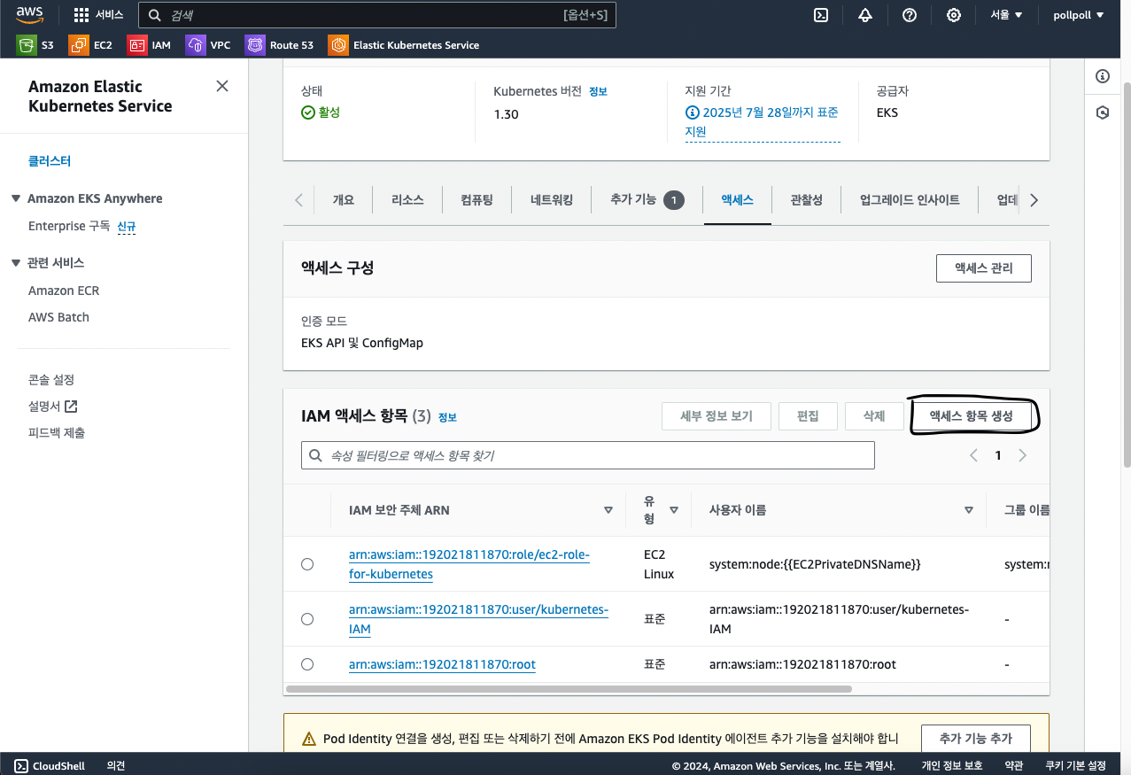Click 추가 기능 추가 button

[976, 738]
